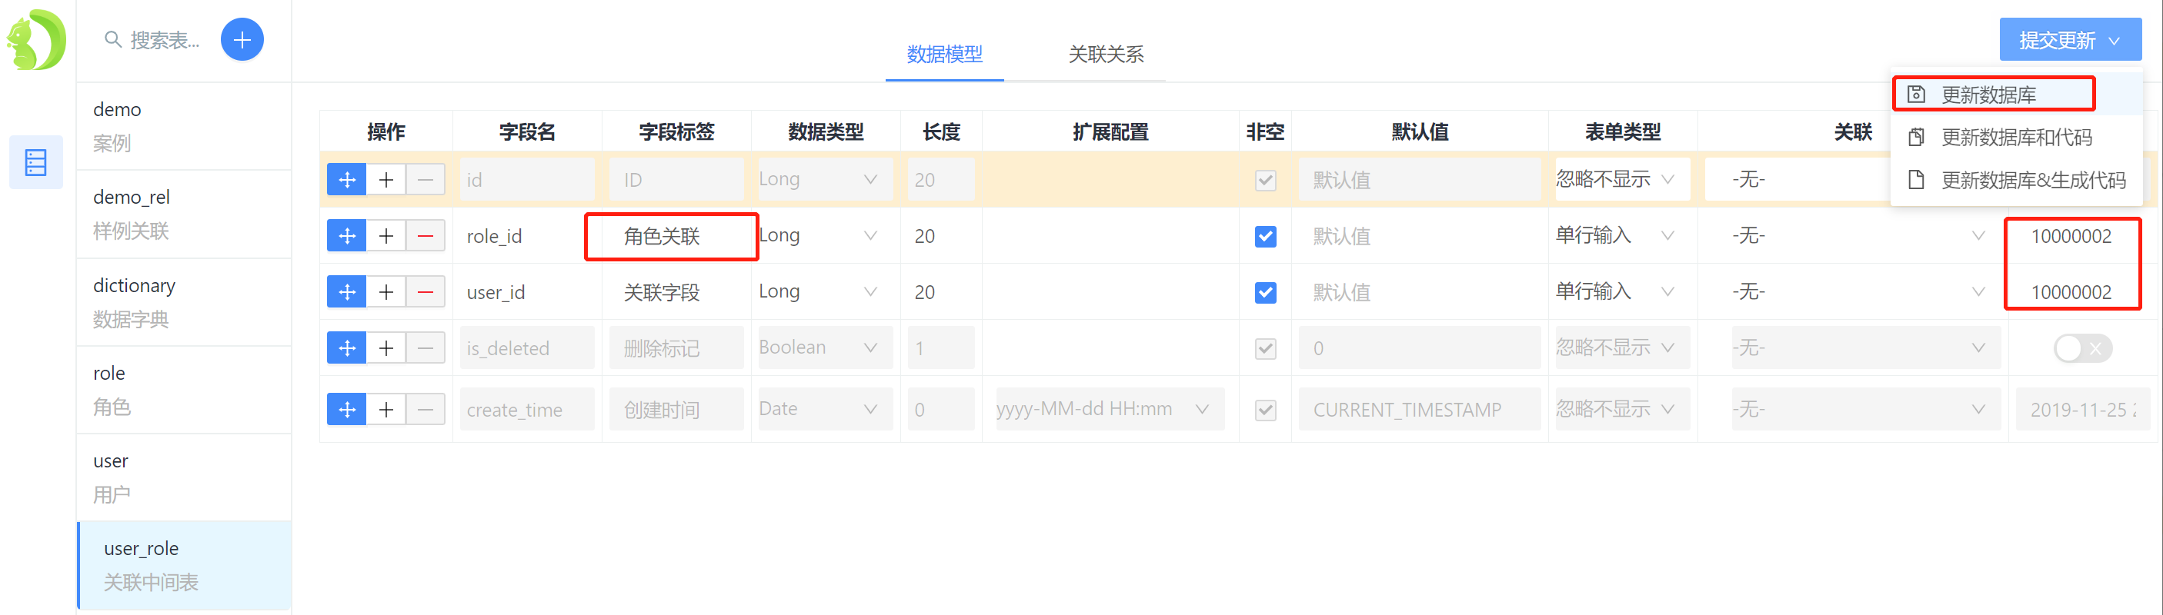Image resolution: width=2163 pixels, height=615 pixels.
Task: Open data type dropdown for id row
Action: click(x=825, y=180)
